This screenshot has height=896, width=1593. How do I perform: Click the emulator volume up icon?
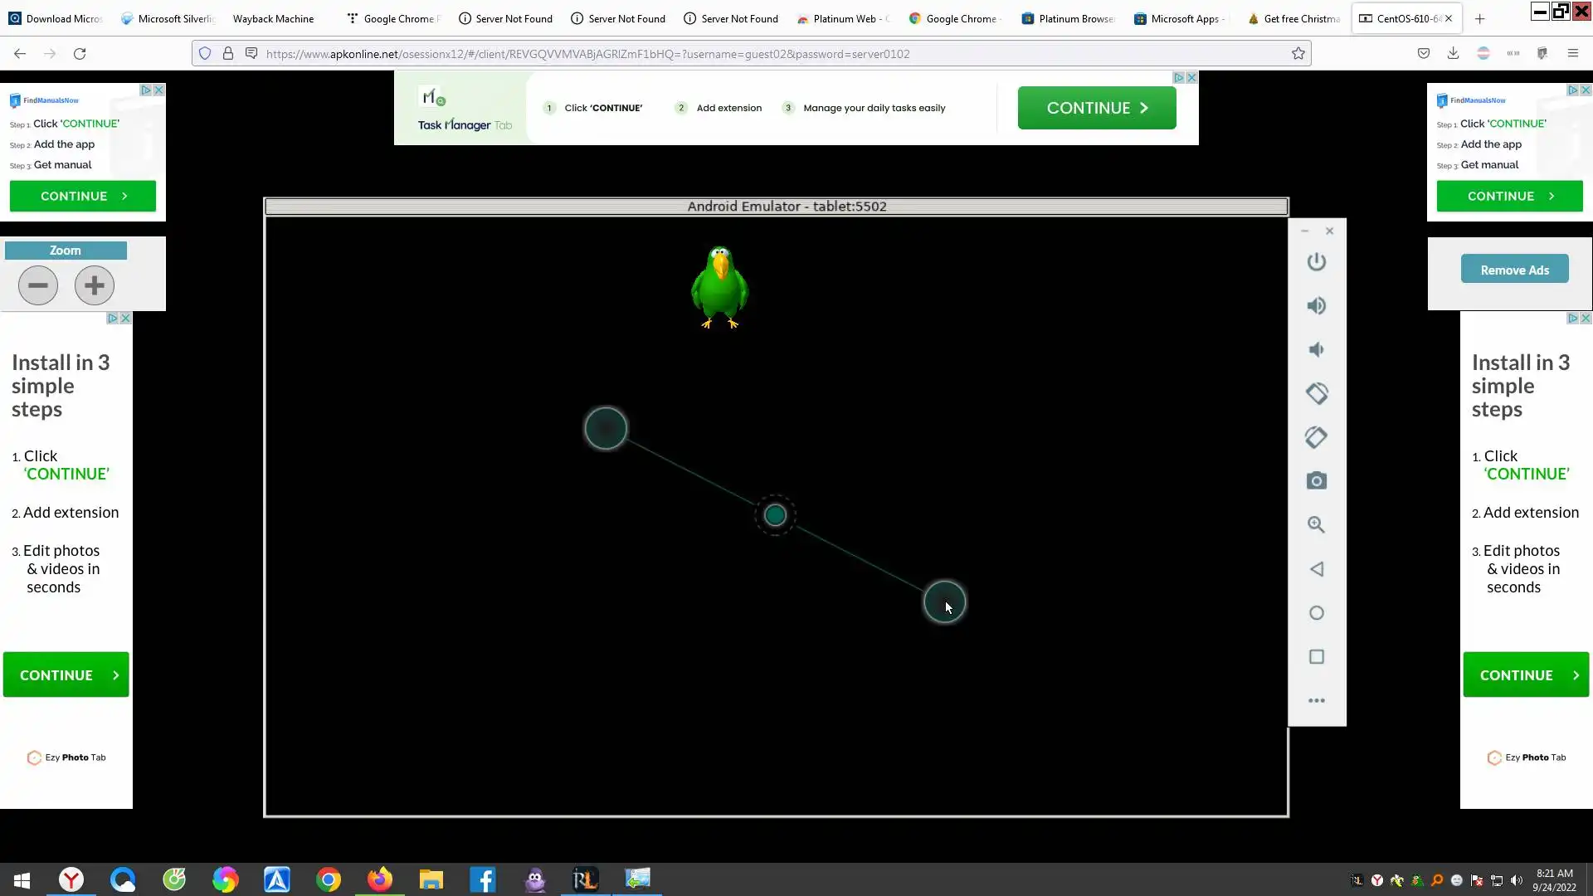1316,306
